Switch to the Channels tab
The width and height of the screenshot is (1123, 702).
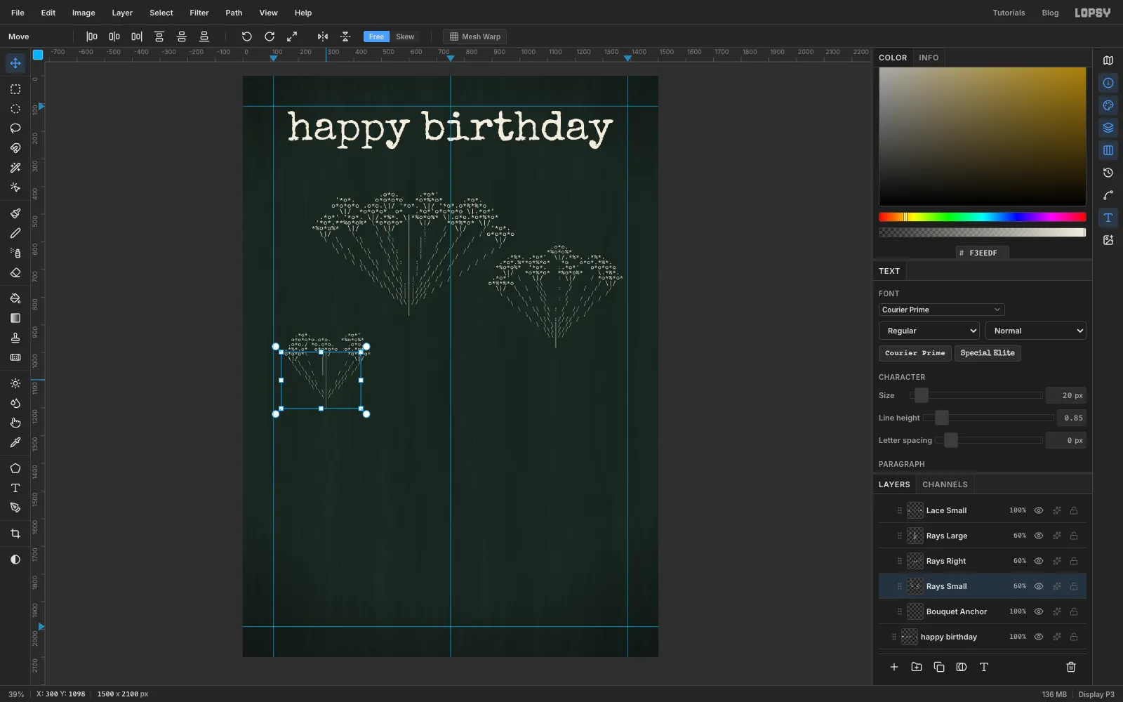coord(945,484)
